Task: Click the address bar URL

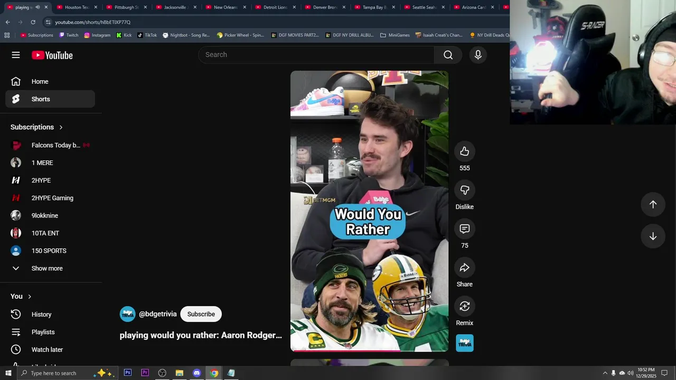Action: click(x=92, y=22)
